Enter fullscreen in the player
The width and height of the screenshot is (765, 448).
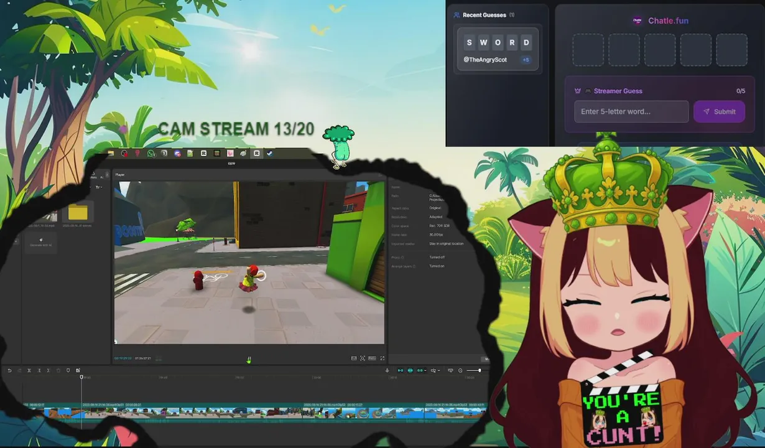[382, 358]
